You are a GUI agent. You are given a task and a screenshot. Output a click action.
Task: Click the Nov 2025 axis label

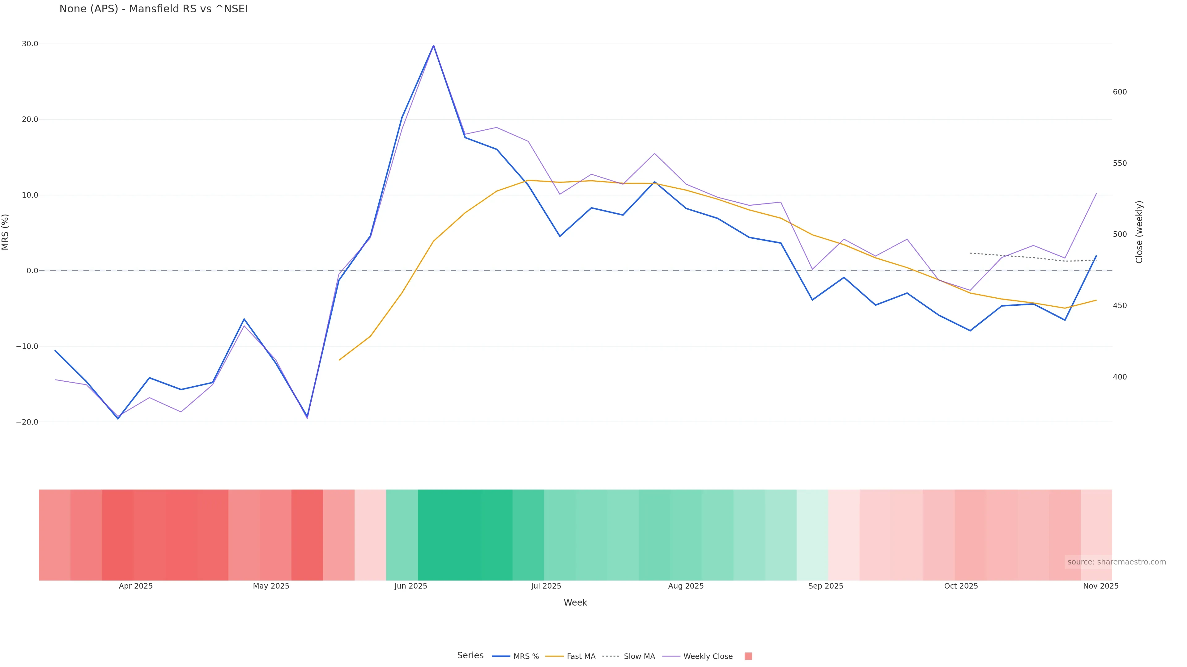pyautogui.click(x=1100, y=586)
